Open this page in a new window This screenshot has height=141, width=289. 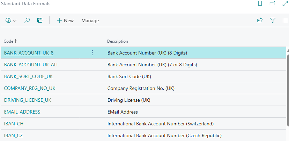[272, 4]
